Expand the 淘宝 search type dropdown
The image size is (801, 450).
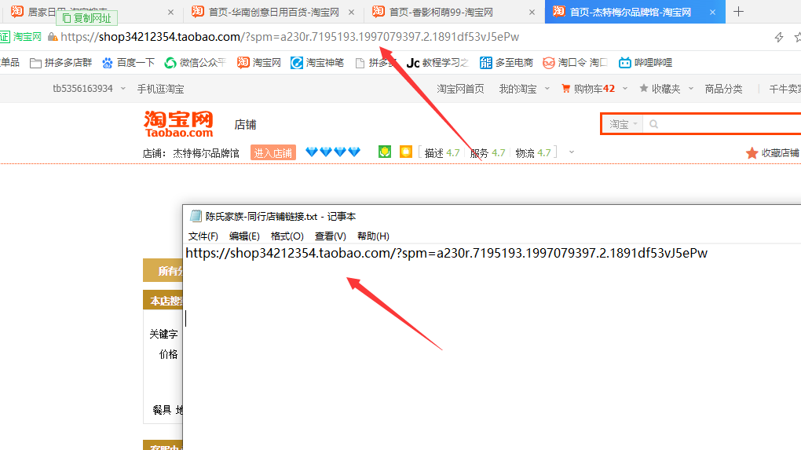tap(624, 124)
